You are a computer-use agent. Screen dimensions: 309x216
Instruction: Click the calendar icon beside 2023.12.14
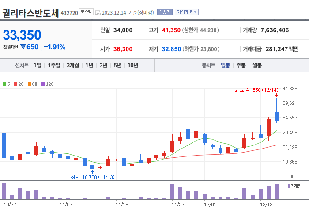98,13
